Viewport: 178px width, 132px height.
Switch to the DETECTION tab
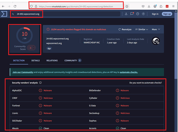[19, 60]
